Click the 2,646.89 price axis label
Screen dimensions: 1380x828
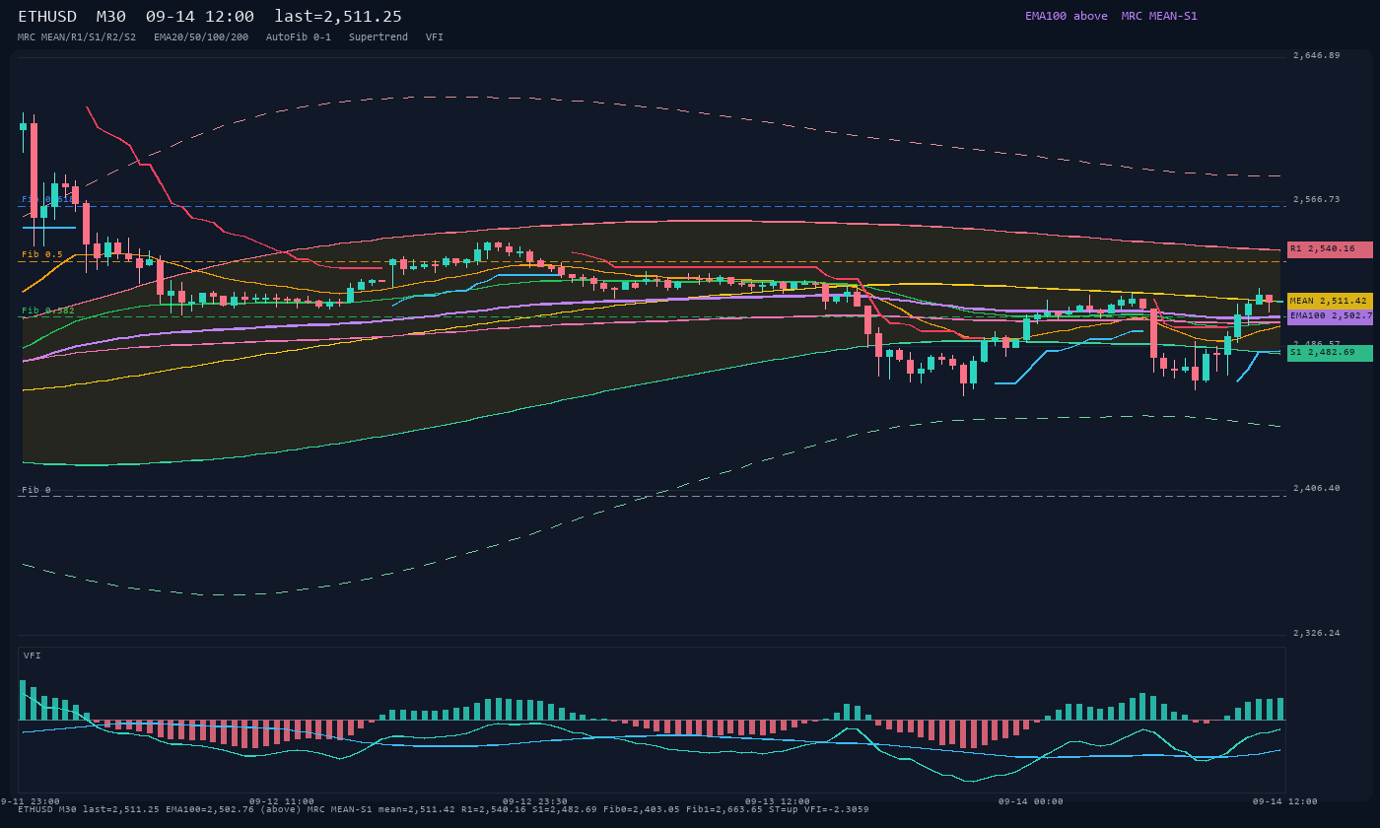(x=1316, y=55)
